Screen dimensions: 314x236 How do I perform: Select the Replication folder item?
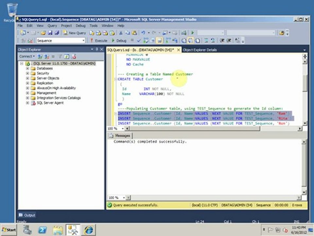click(x=45, y=83)
